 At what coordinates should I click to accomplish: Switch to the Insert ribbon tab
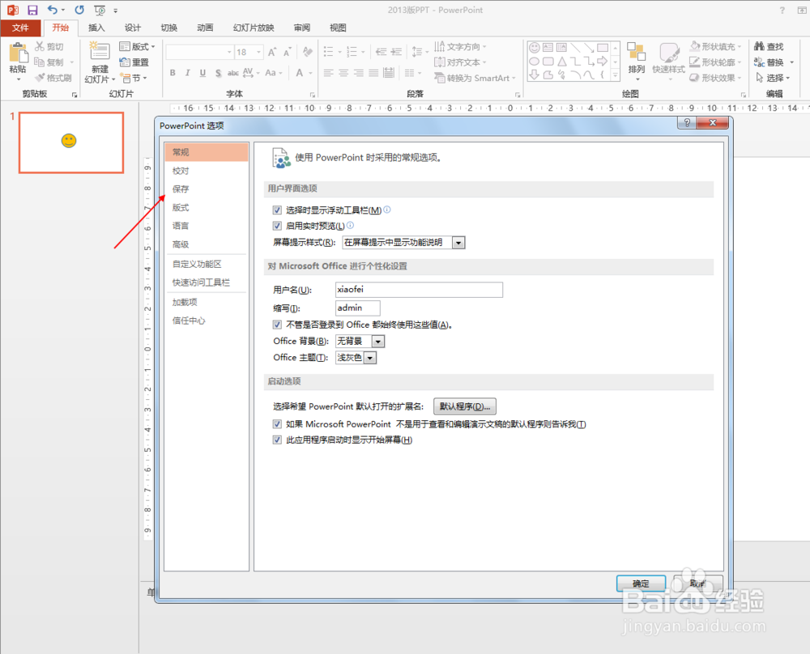pos(96,28)
